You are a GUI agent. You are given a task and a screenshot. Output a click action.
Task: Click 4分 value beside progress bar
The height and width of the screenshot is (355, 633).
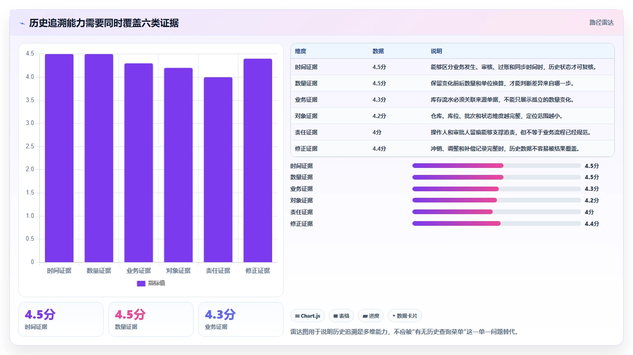point(589,212)
